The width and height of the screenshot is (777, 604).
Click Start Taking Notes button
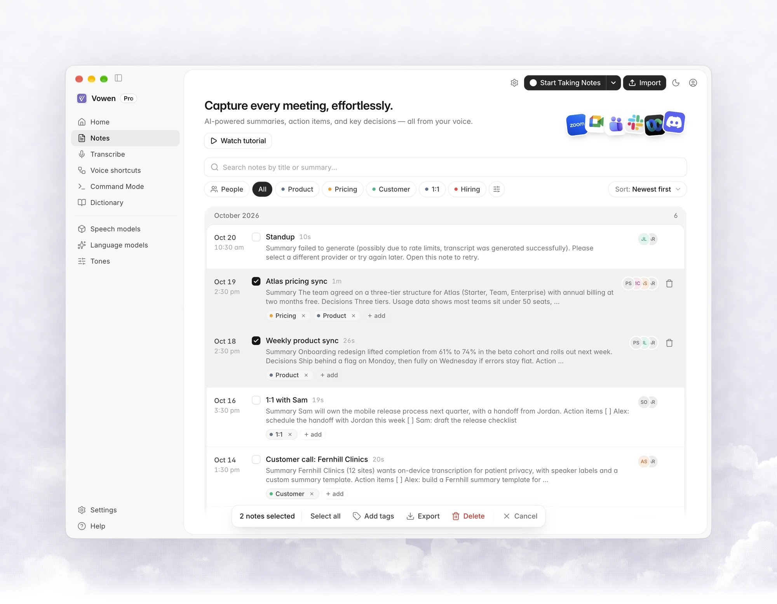click(x=565, y=83)
